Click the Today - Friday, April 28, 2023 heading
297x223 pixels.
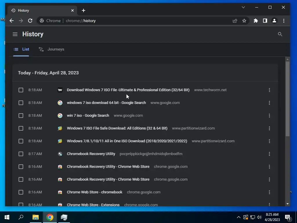(48, 73)
